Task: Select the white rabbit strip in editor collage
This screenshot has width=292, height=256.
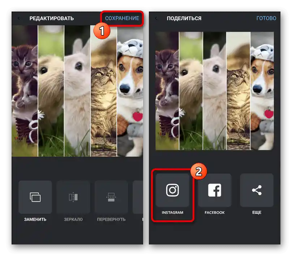Action: point(77,91)
